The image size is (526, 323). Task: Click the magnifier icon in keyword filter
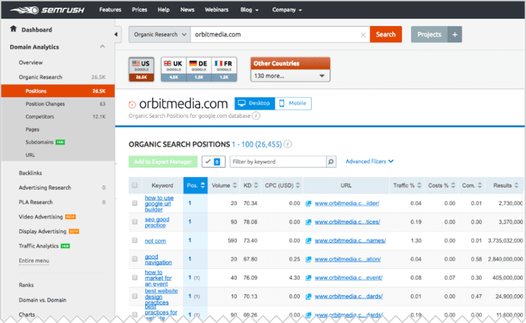[330, 161]
